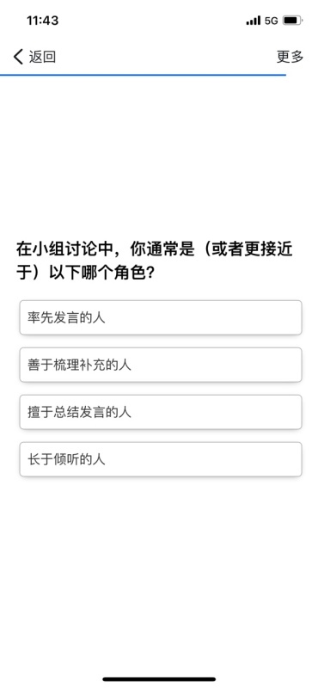
Task: Choose the 善于梳理补充的人 answer
Action: 161,365
